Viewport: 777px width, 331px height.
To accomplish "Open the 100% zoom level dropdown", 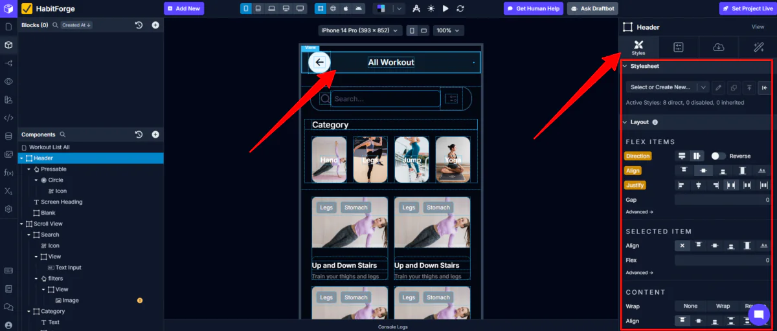I will tap(448, 30).
